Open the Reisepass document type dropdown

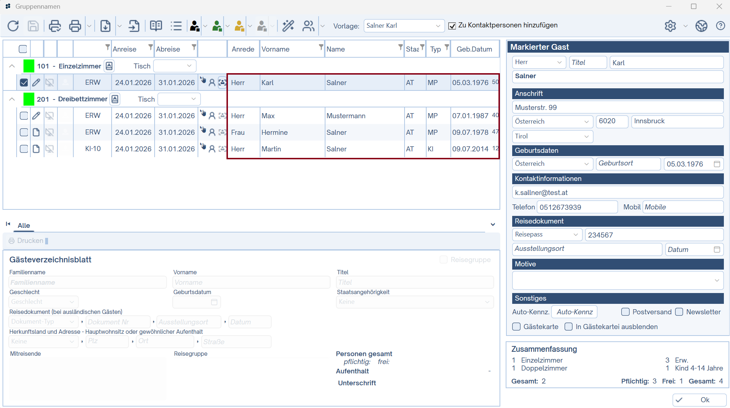(547, 235)
